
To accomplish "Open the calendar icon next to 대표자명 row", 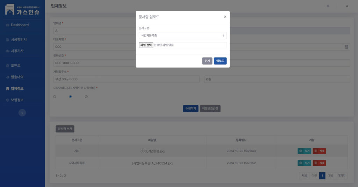I will click(346, 47).
